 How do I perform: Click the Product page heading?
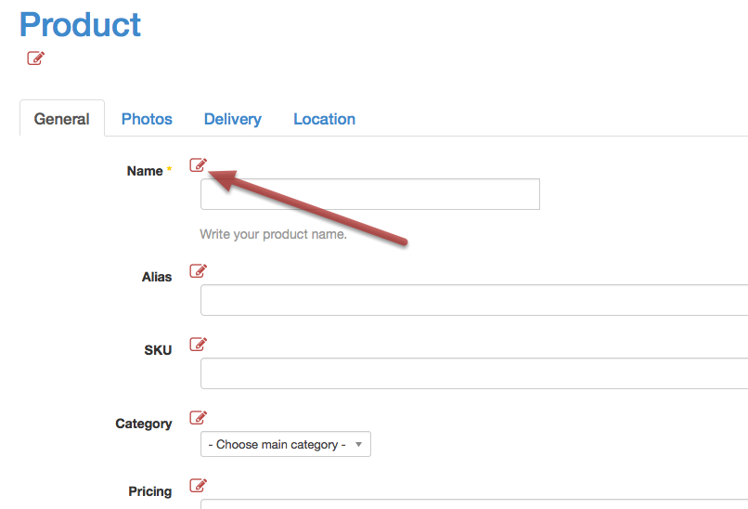(x=80, y=24)
